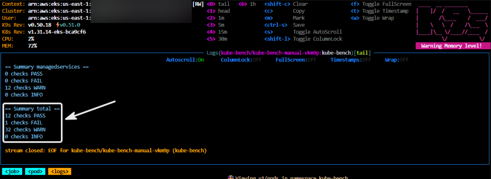
Task: Click the Cluster arn value
Action: [60, 11]
